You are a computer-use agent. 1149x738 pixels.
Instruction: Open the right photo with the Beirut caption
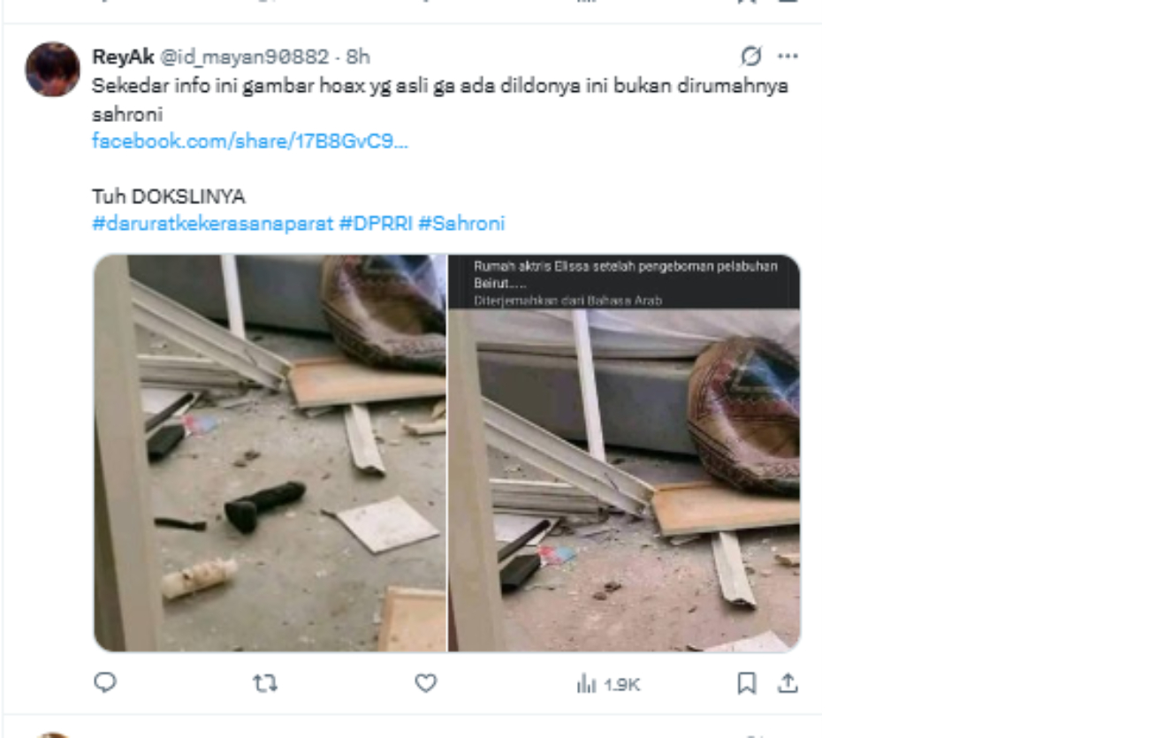pyautogui.click(x=624, y=453)
